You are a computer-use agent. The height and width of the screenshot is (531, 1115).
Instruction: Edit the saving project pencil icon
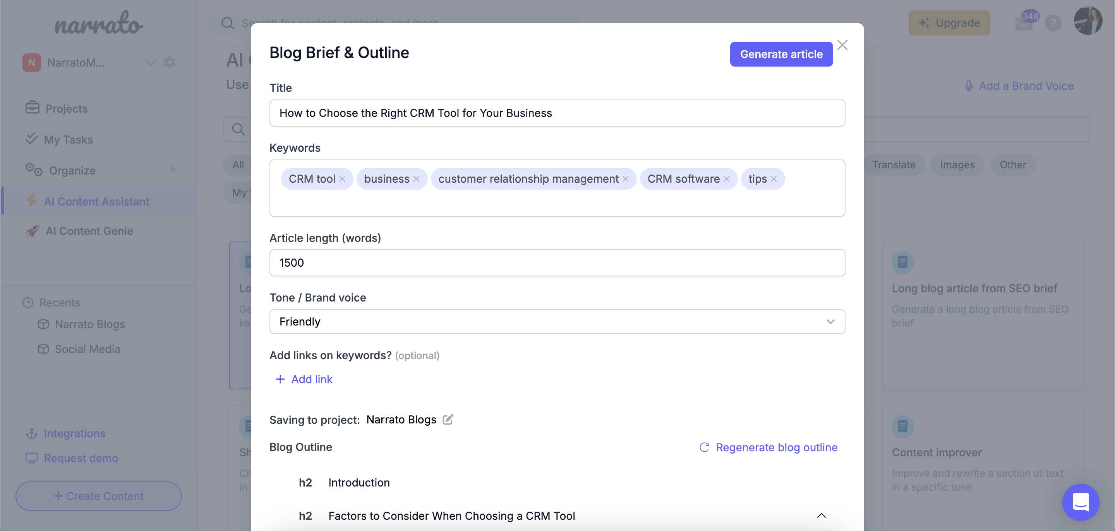point(448,420)
